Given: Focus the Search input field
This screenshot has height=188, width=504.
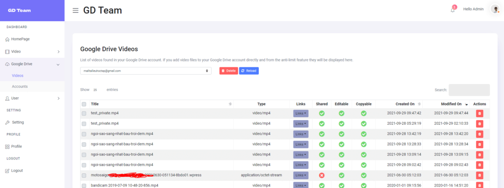Looking at the screenshot, I should (x=469, y=90).
